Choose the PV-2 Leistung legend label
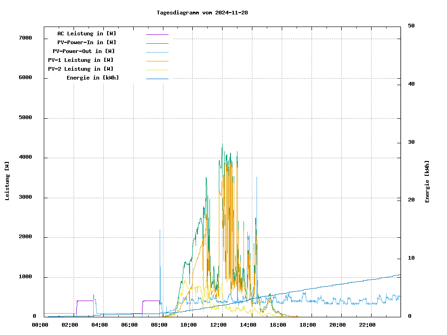 81,69
